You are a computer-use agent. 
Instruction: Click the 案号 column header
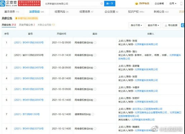point(30,34)
